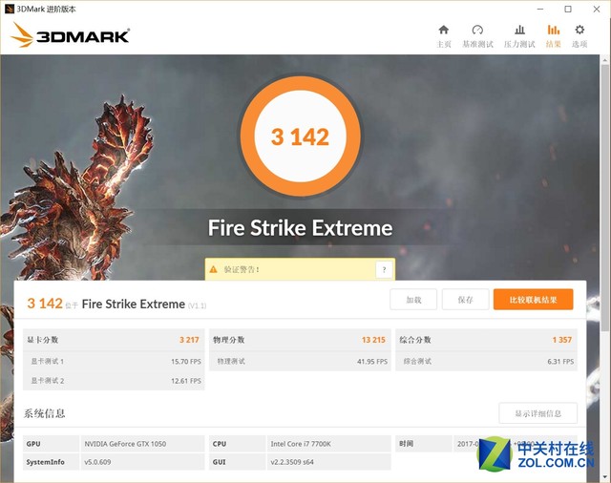The image size is (611, 483).
Task: Select the Results (结果) bar chart icon
Action: pyautogui.click(x=554, y=30)
